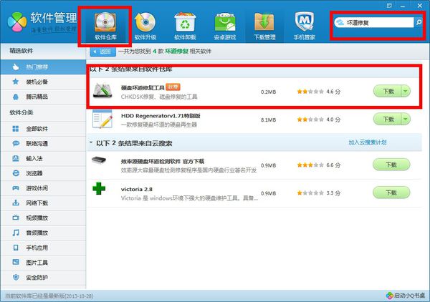Open the 软件升级 software upgrade tab

click(x=145, y=26)
